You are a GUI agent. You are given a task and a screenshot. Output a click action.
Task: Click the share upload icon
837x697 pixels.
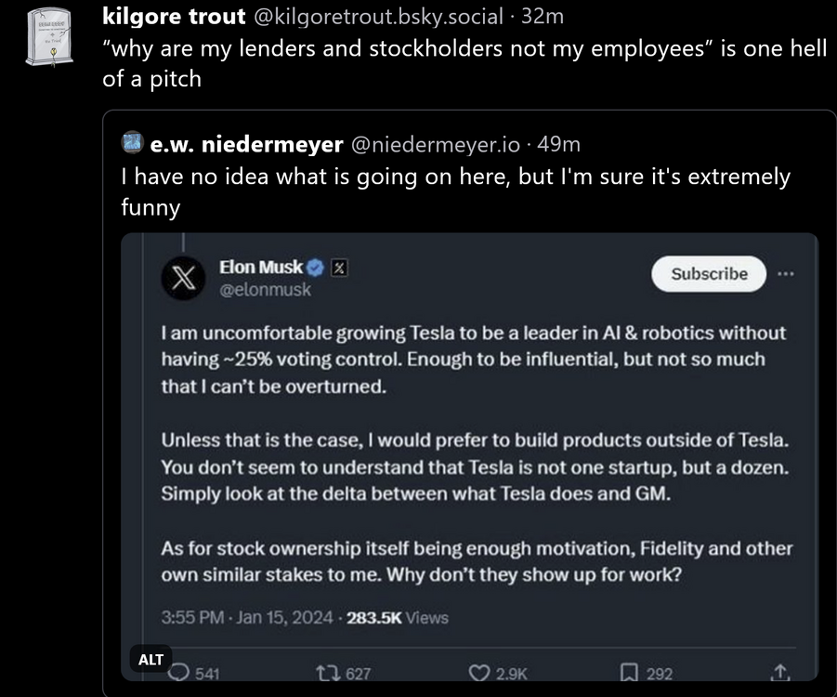(x=779, y=672)
